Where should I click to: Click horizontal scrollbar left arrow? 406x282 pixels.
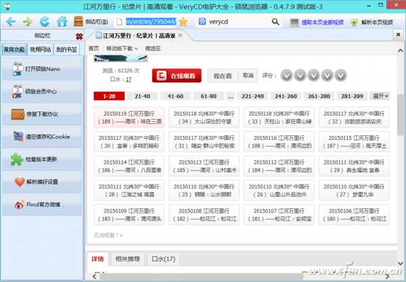[x=94, y=277]
